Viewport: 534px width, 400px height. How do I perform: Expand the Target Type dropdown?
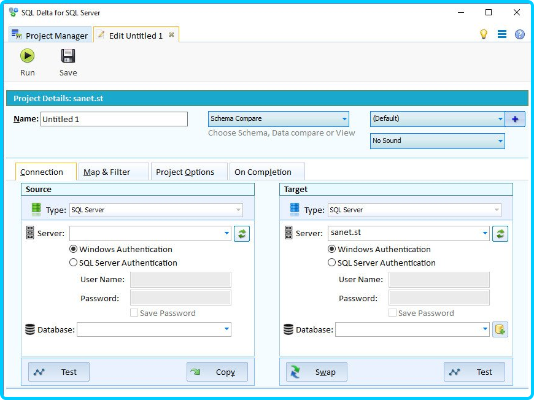497,210
